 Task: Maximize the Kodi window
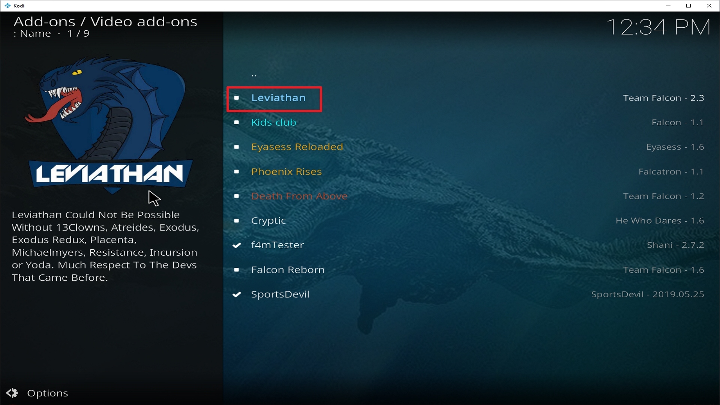[x=688, y=6]
